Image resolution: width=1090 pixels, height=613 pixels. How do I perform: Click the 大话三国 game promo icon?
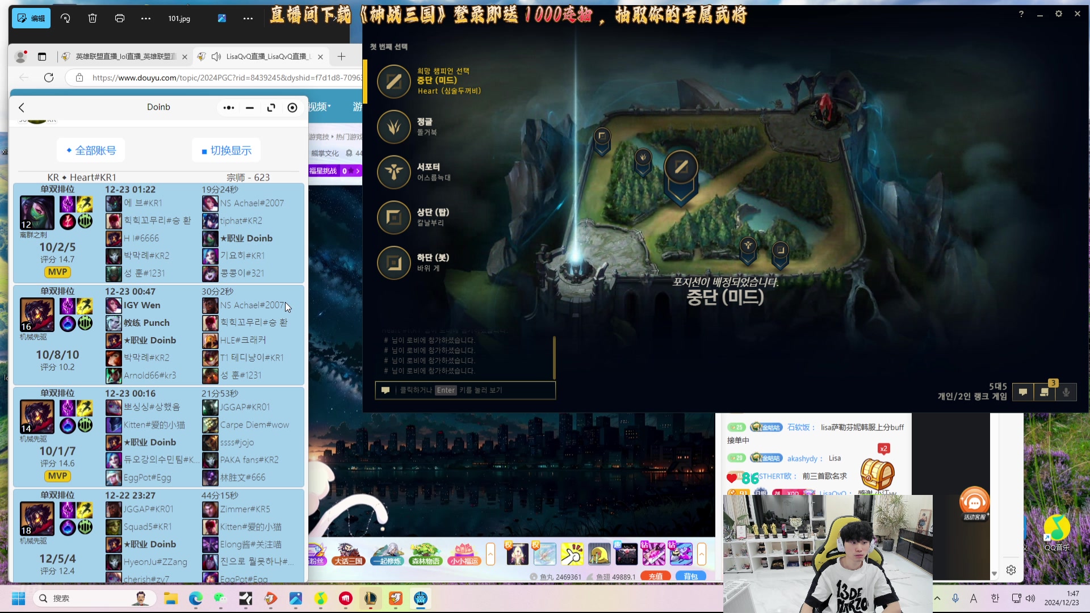(x=348, y=553)
